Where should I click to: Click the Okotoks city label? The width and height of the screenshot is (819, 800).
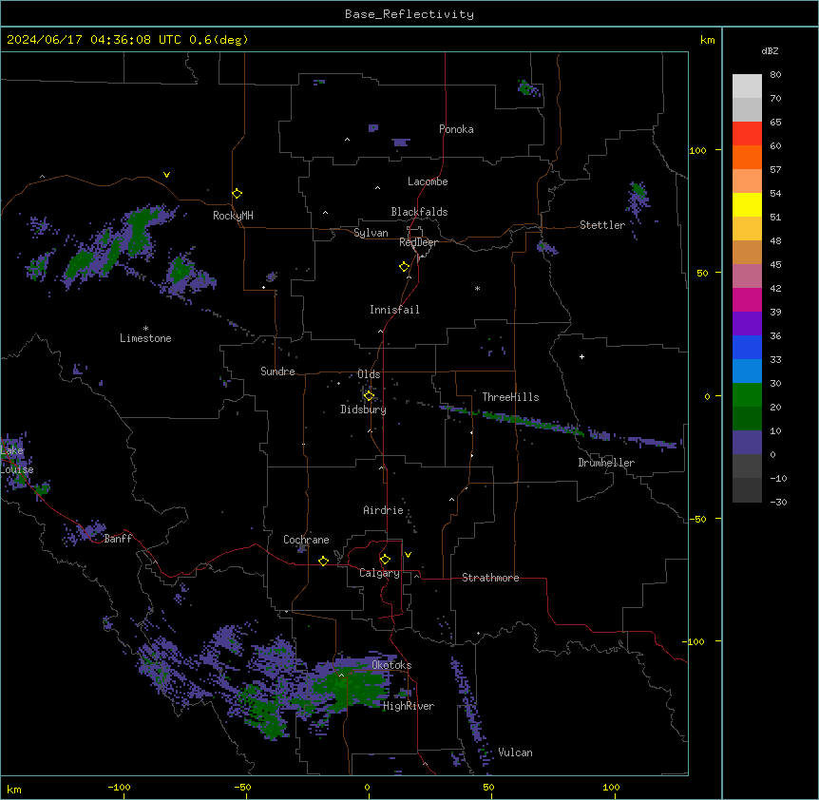391,665
